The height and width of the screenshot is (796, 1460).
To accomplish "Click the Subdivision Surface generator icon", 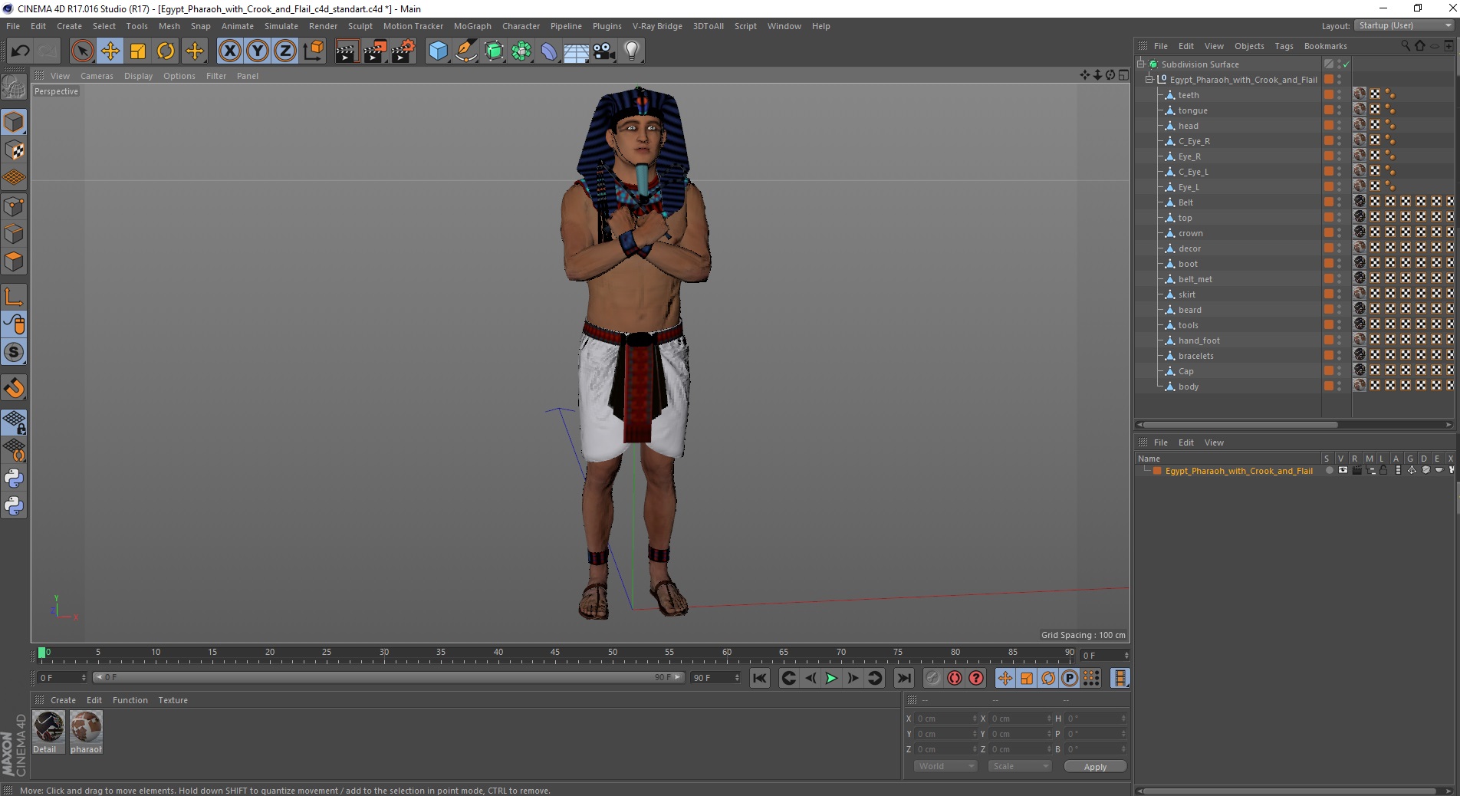I will coord(494,51).
